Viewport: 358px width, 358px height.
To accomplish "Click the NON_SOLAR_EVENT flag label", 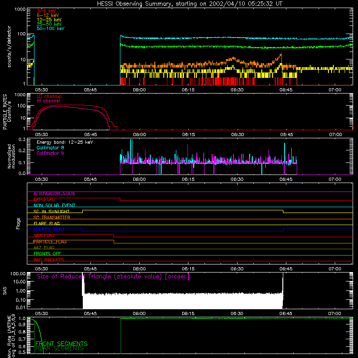I will click(54, 205).
